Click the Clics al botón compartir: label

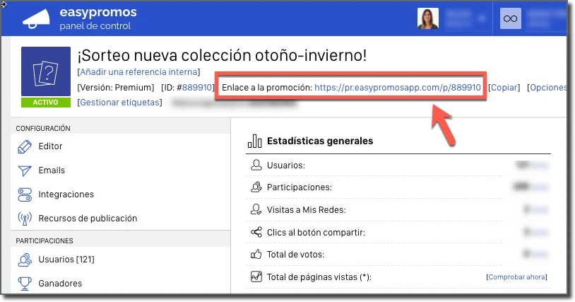coord(316,232)
